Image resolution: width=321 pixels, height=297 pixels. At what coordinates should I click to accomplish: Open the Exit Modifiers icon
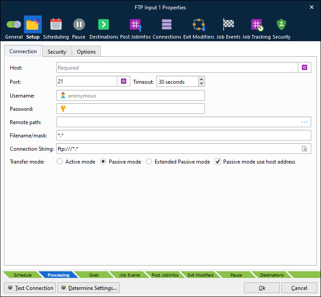199,25
